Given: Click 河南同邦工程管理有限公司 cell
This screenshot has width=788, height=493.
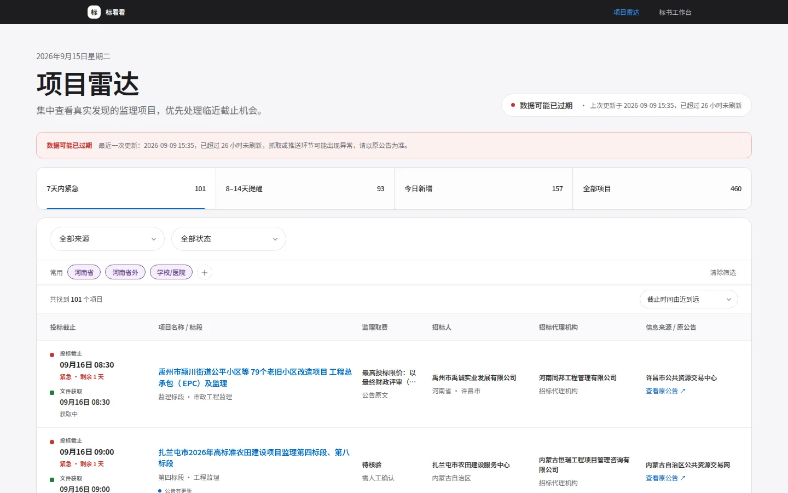Looking at the screenshot, I should [577, 378].
